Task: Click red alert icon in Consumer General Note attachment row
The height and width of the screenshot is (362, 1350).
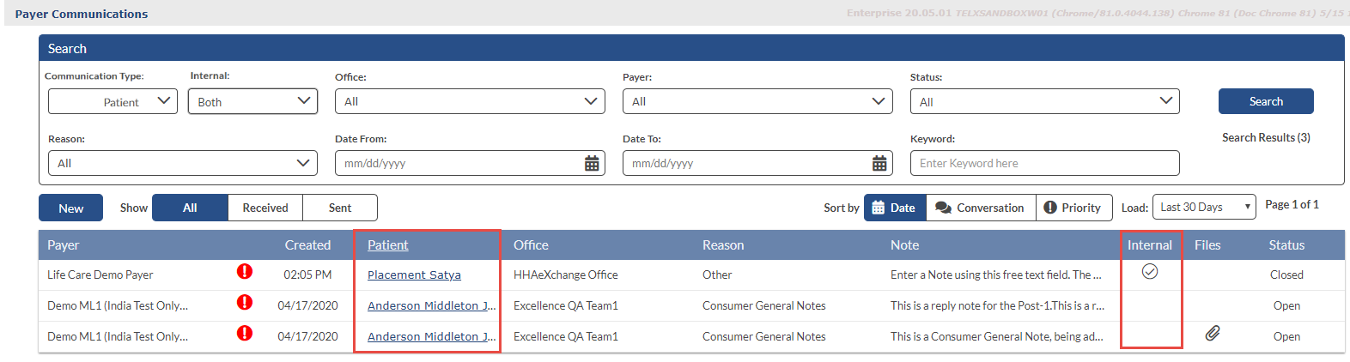Action: (x=245, y=333)
